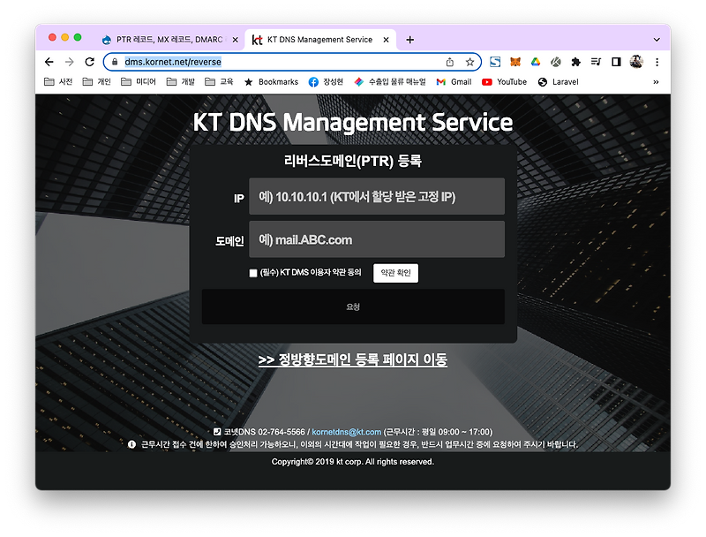Close the KT DNS Management Service tab
Viewport: 706px width, 537px height.
click(x=386, y=40)
